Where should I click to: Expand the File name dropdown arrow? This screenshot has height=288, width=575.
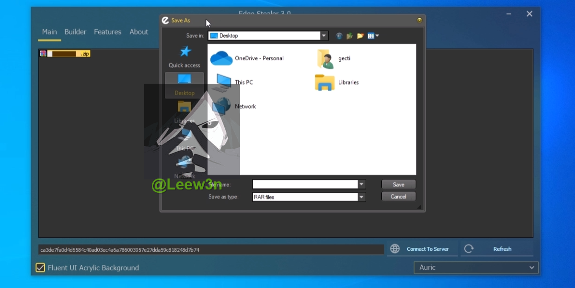pos(362,184)
